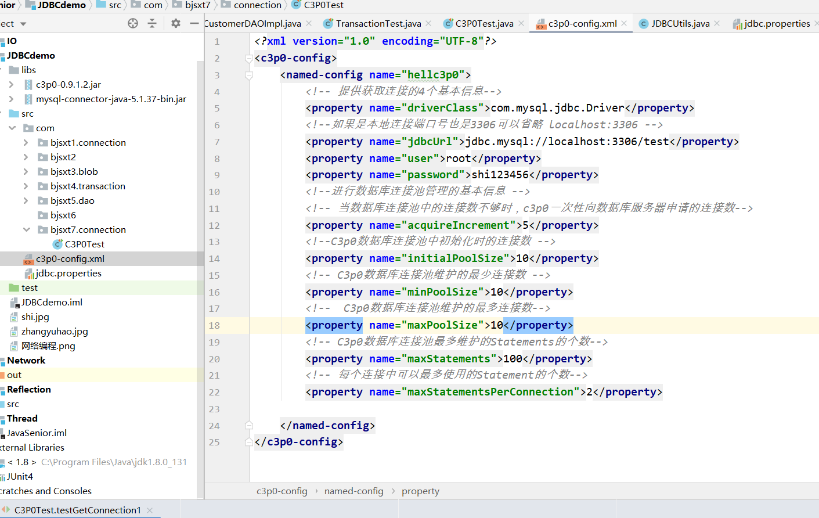Click the jdbcUrl value on line 7
Image resolution: width=819 pixels, height=518 pixels.
567,142
